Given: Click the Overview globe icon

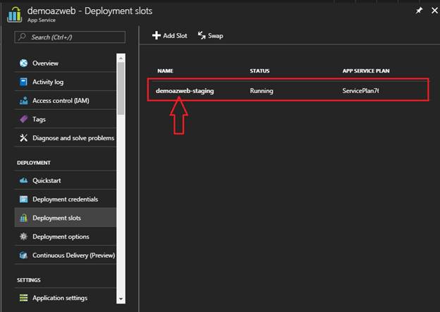Looking at the screenshot, I should [23, 63].
